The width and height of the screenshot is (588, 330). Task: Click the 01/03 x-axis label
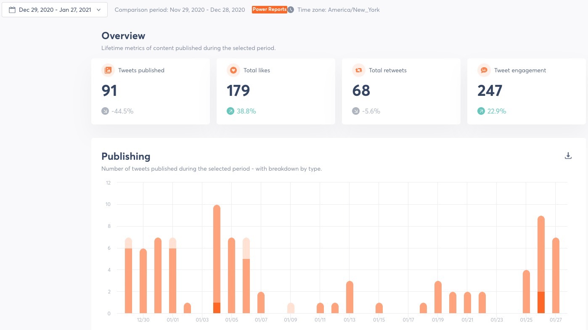click(202, 320)
